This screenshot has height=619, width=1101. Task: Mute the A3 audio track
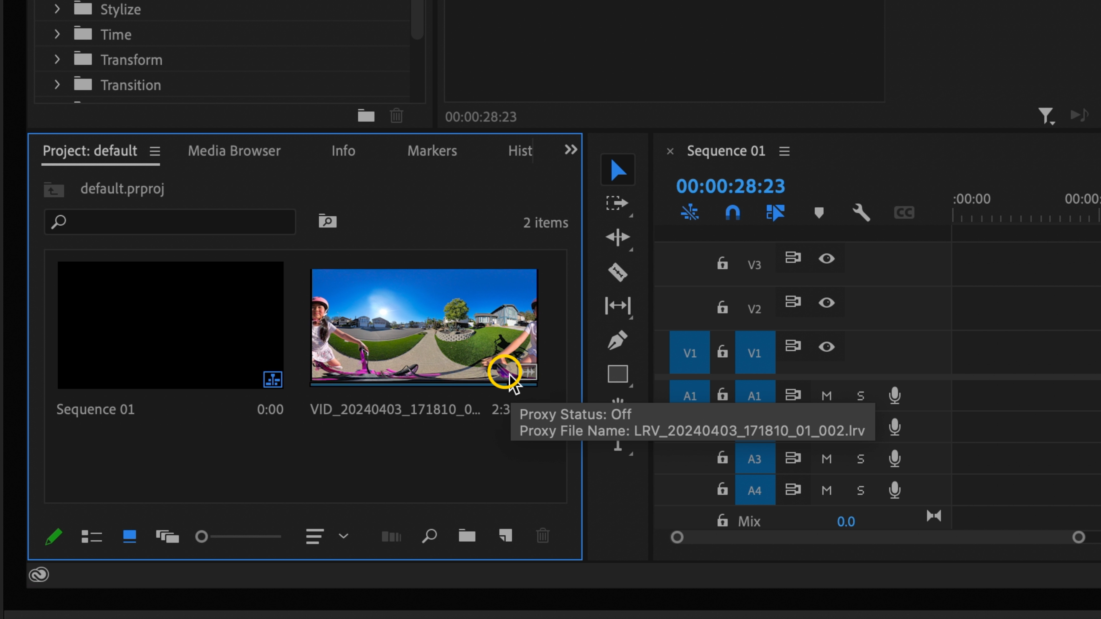pos(827,459)
